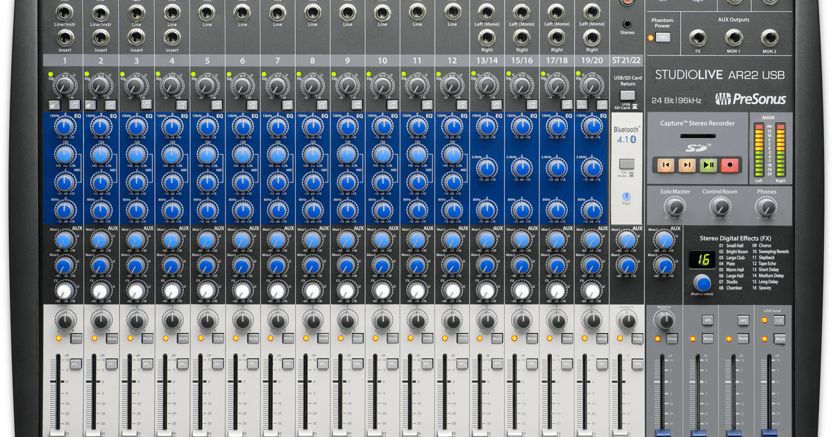This screenshot has width=833, height=437.
Task: Start recording with the red record button
Action: click(x=729, y=165)
